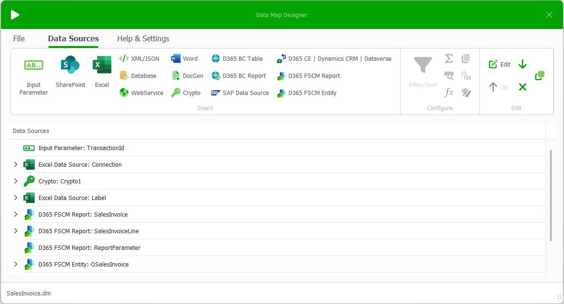Collapse arrow for Excel Data Source Connection
This screenshot has height=304, width=564.
point(16,164)
